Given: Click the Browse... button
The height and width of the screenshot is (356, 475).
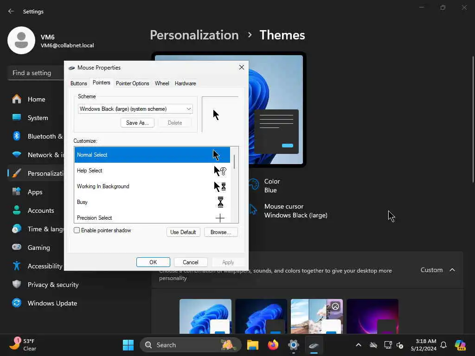Looking at the screenshot, I should point(221,232).
